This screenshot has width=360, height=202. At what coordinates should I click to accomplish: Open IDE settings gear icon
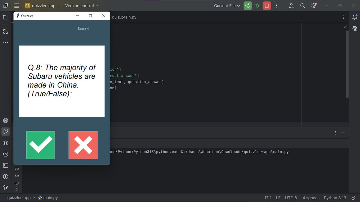point(314,6)
